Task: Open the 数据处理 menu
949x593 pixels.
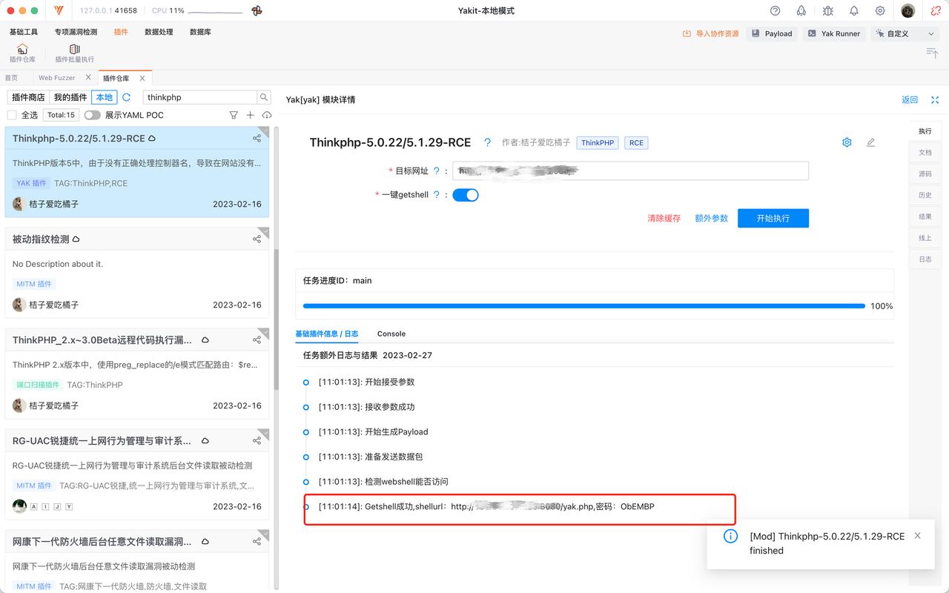Action: [x=159, y=32]
